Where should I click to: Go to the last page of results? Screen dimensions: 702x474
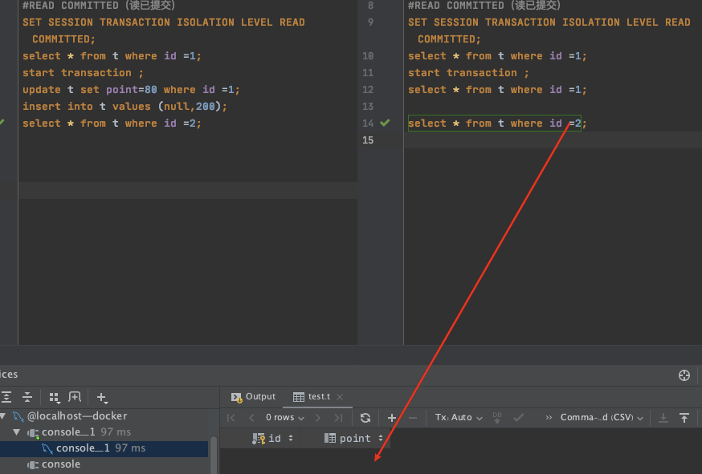coord(338,418)
